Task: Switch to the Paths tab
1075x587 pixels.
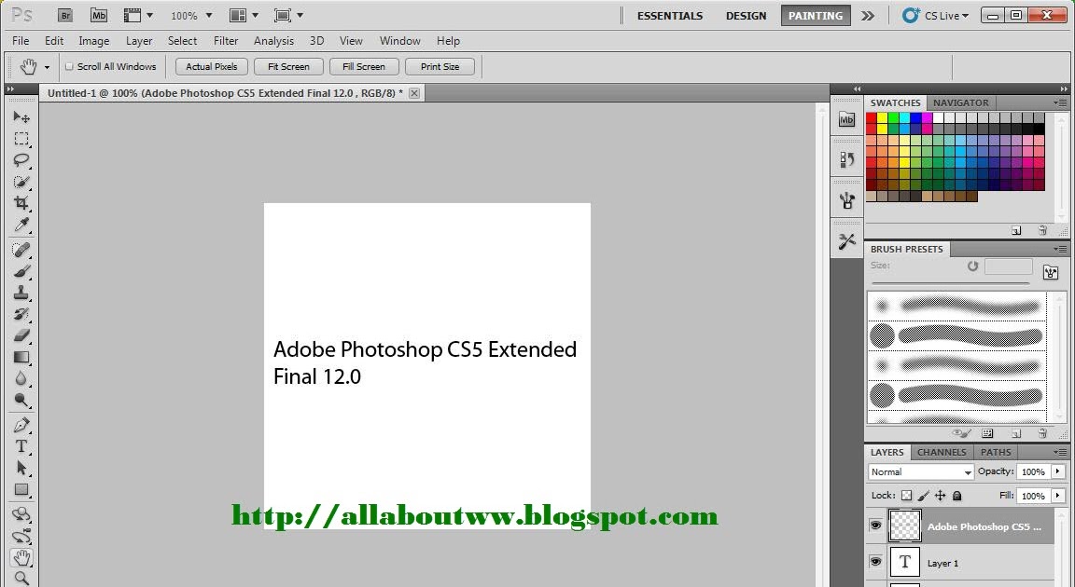Action: 996,452
